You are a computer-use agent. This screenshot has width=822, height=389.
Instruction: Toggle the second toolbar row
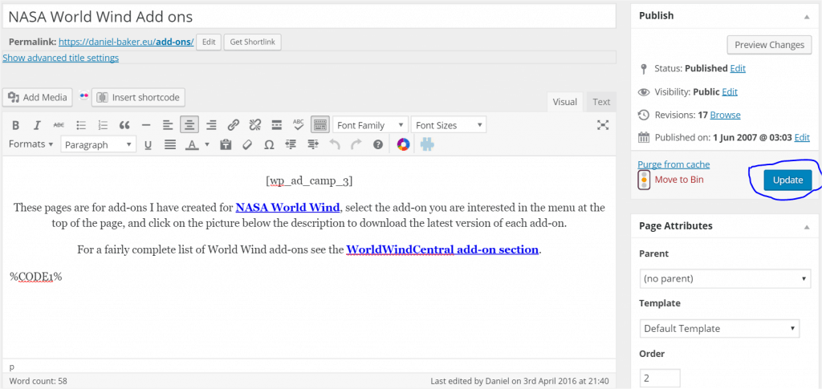point(319,125)
